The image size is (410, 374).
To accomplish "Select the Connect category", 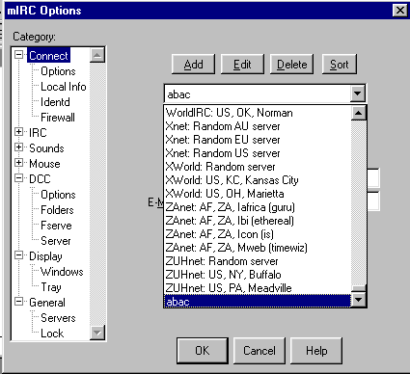I will click(x=48, y=56).
